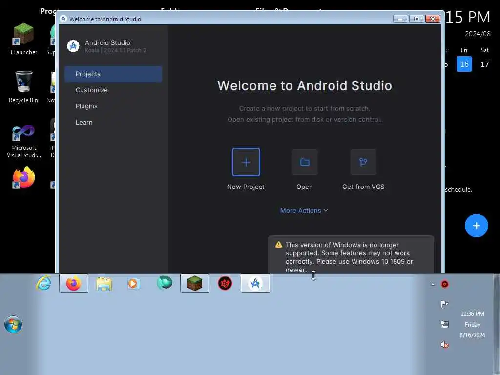
Task: Click the muted volume tray icon
Action: click(444, 344)
